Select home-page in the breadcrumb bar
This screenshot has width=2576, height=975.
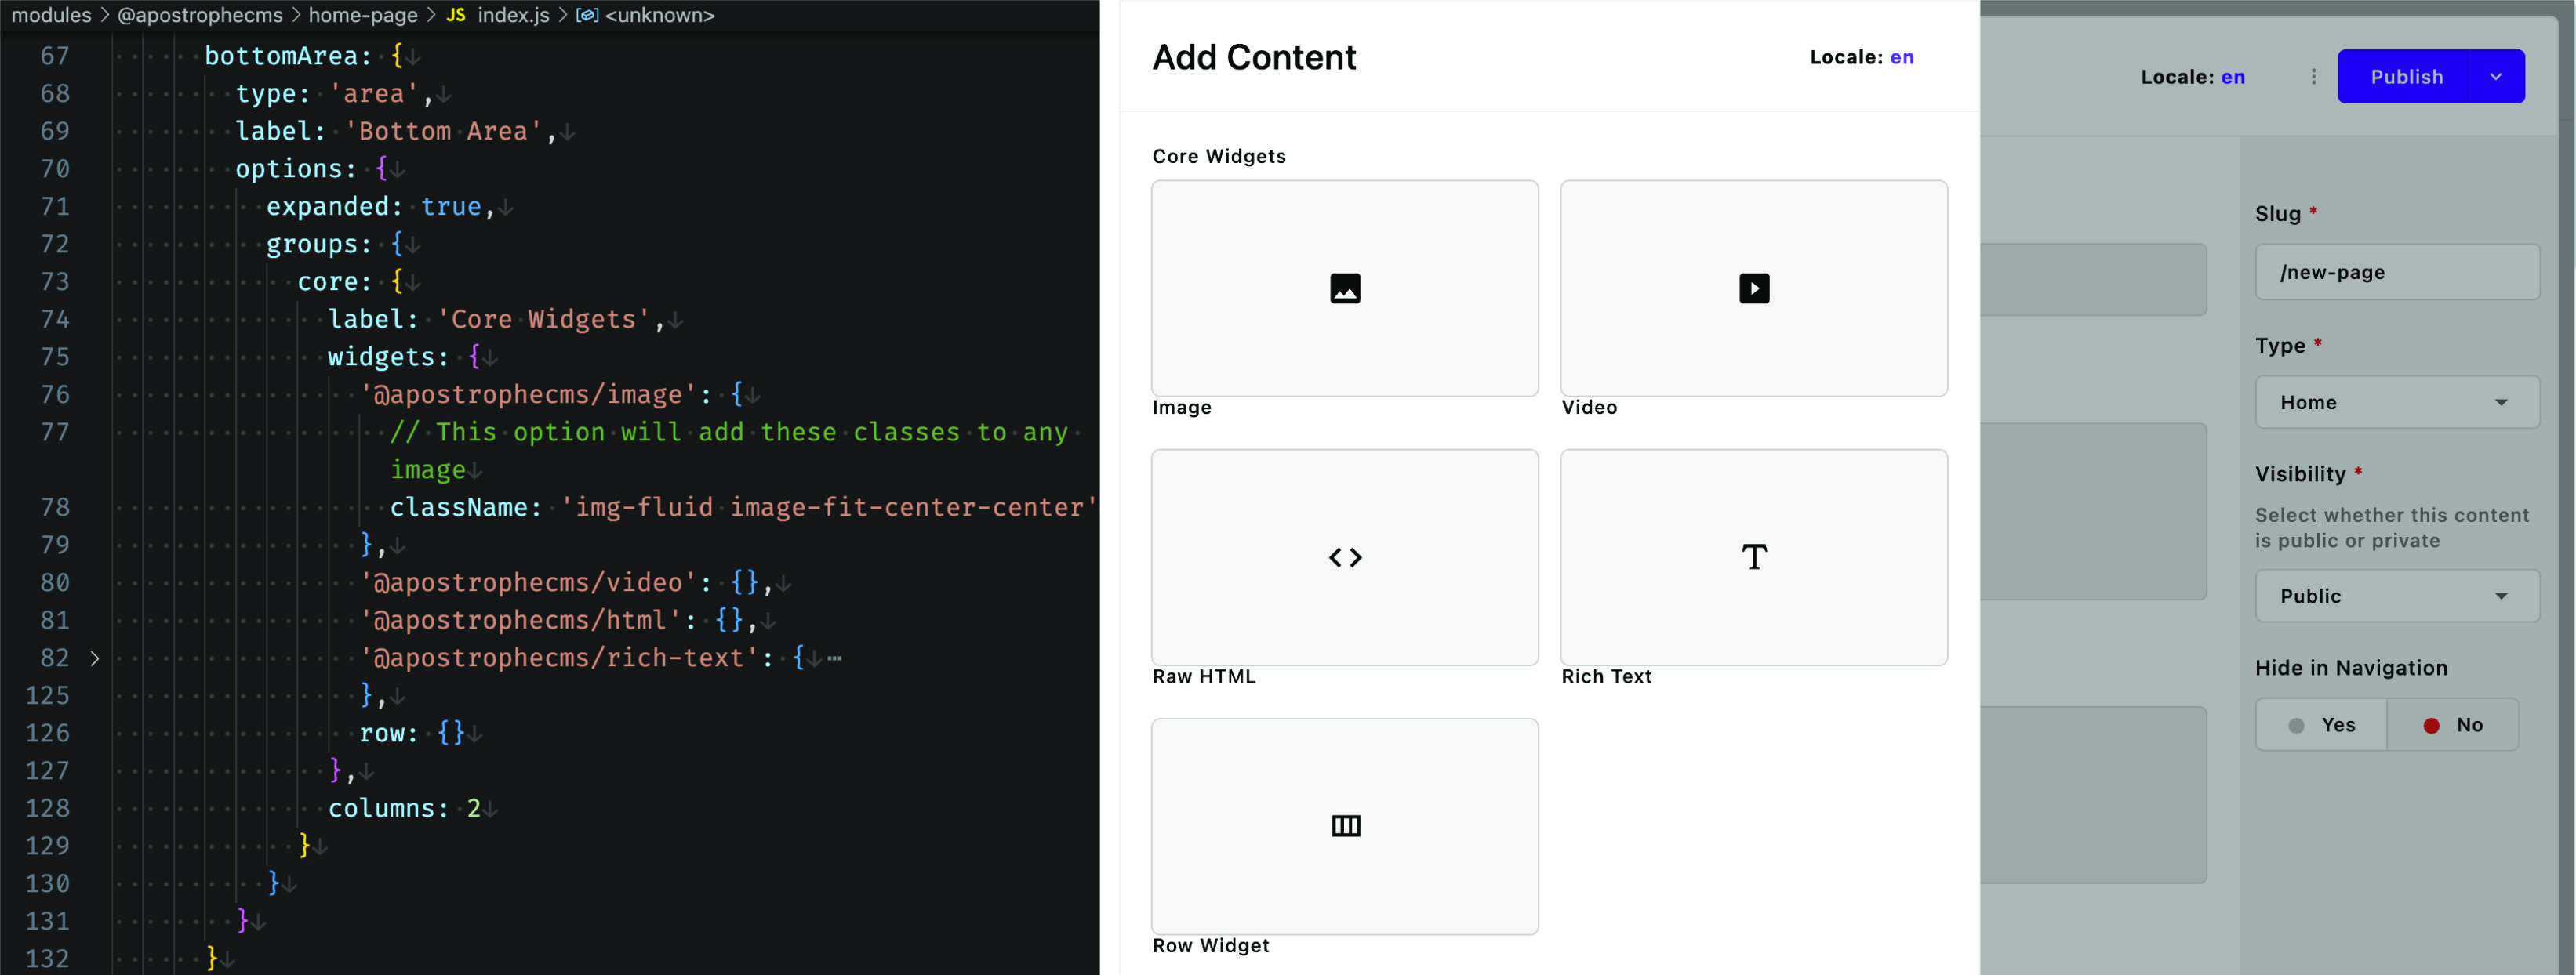(x=363, y=15)
